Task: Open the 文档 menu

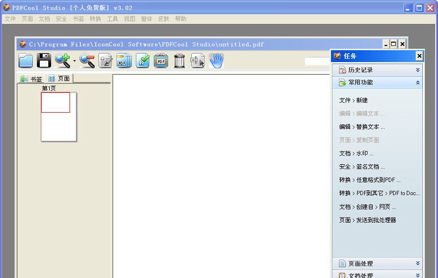Action: [44, 19]
